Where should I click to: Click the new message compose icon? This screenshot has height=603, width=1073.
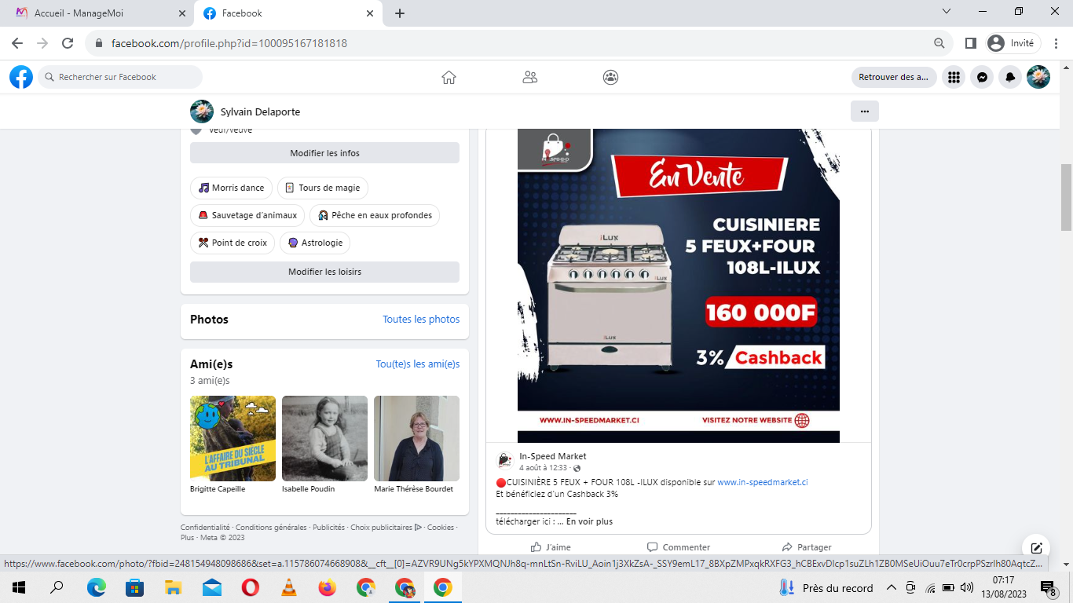pyautogui.click(x=1036, y=548)
